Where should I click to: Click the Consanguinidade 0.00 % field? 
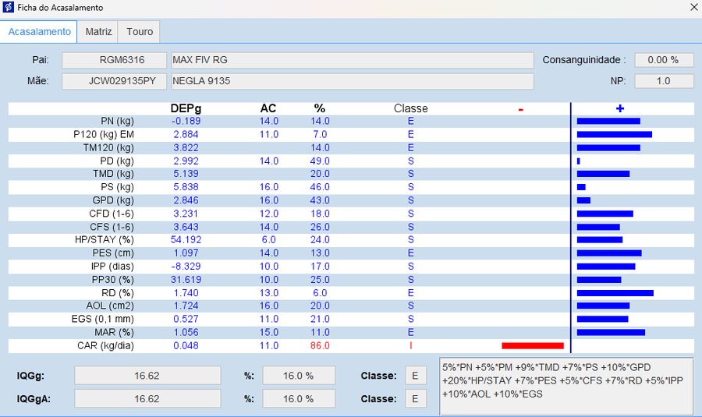click(664, 60)
